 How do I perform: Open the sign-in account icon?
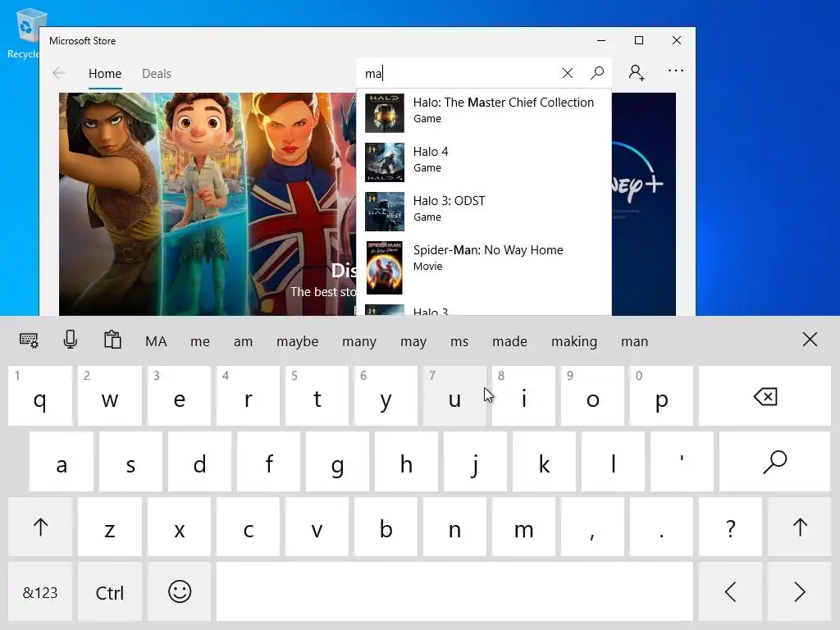pyautogui.click(x=637, y=72)
